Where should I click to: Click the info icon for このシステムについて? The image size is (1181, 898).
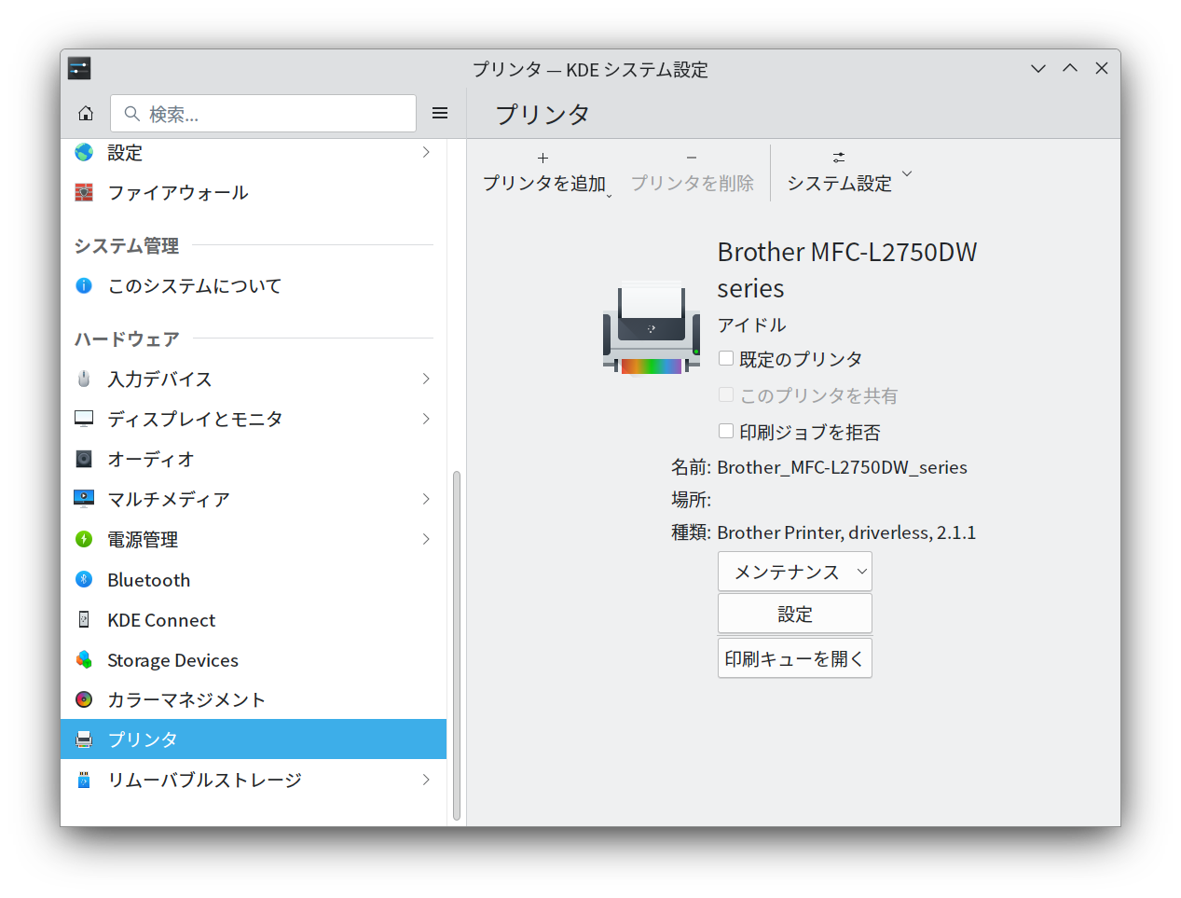point(84,285)
